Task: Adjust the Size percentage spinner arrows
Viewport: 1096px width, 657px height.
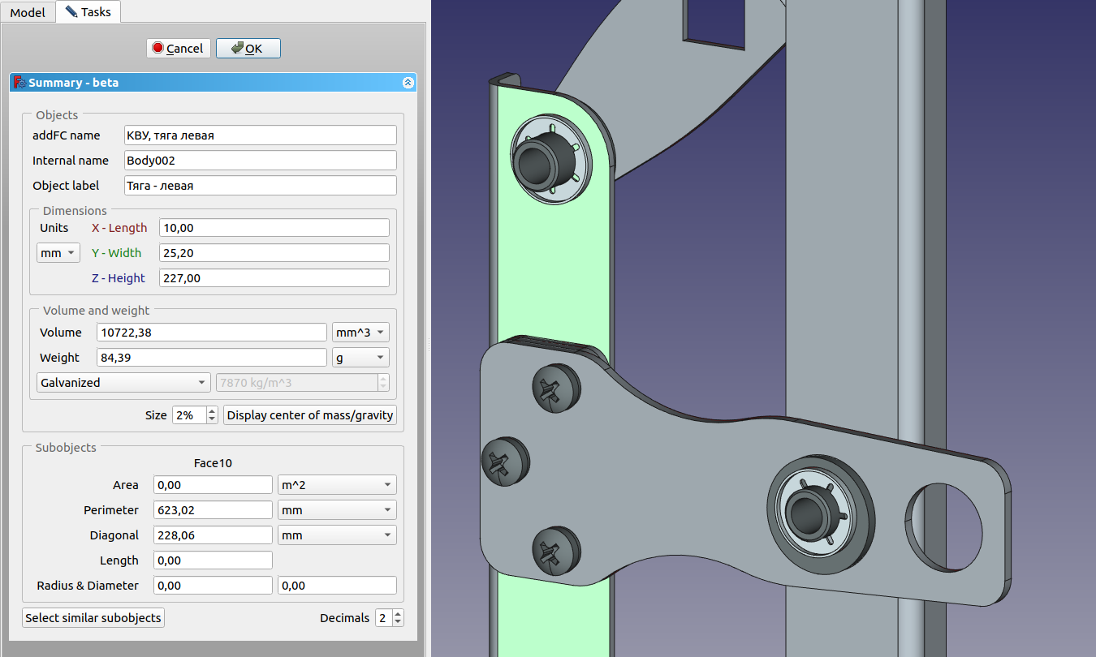Action: click(x=212, y=415)
